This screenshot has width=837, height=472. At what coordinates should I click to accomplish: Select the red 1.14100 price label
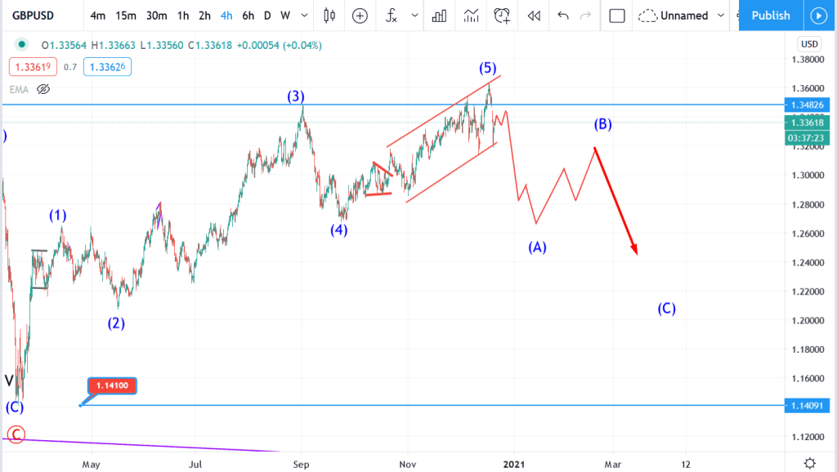point(112,385)
